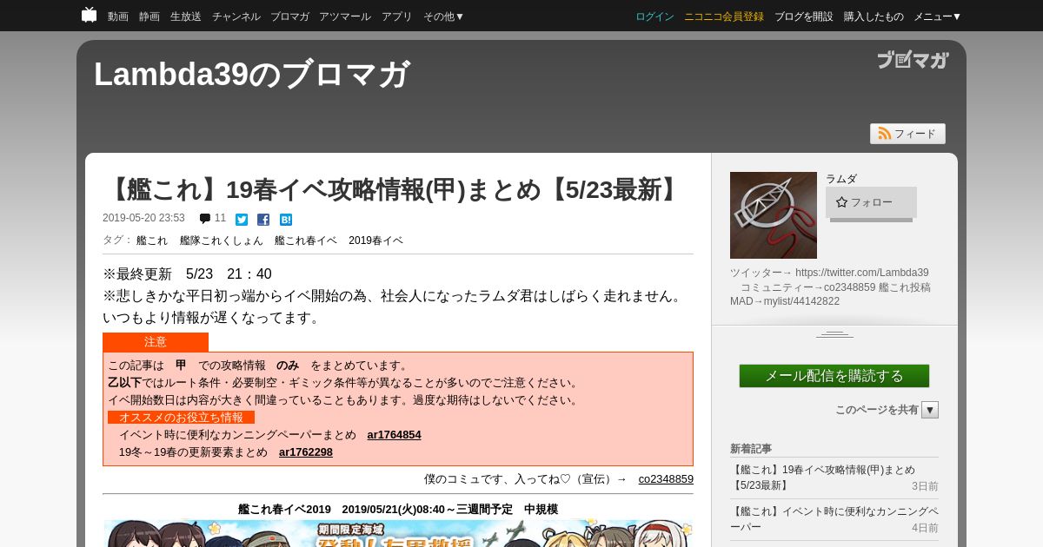Open ブロマガ in top navigation
1043x547 pixels.
coord(289,16)
